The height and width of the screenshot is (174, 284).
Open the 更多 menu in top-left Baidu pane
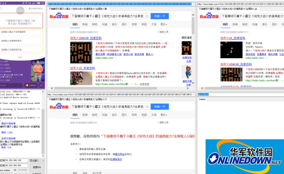(x=164, y=24)
